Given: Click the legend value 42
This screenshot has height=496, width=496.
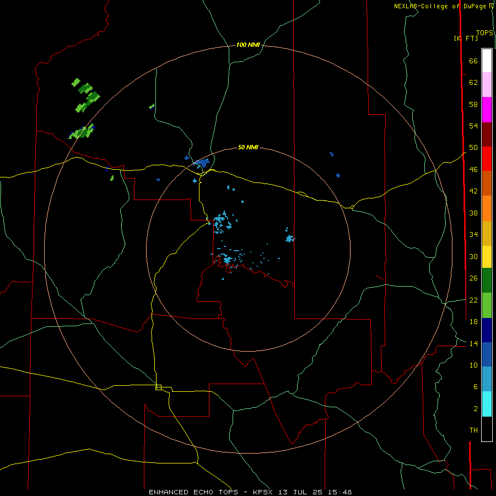Looking at the screenshot, I should tap(473, 191).
